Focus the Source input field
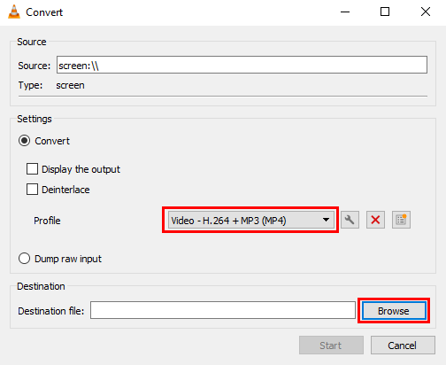Image resolution: width=446 pixels, height=365 pixels. [242, 65]
